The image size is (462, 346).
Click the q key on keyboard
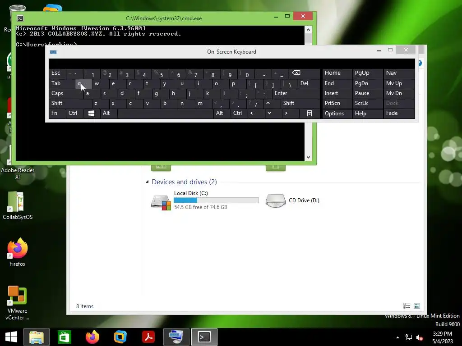point(83,83)
